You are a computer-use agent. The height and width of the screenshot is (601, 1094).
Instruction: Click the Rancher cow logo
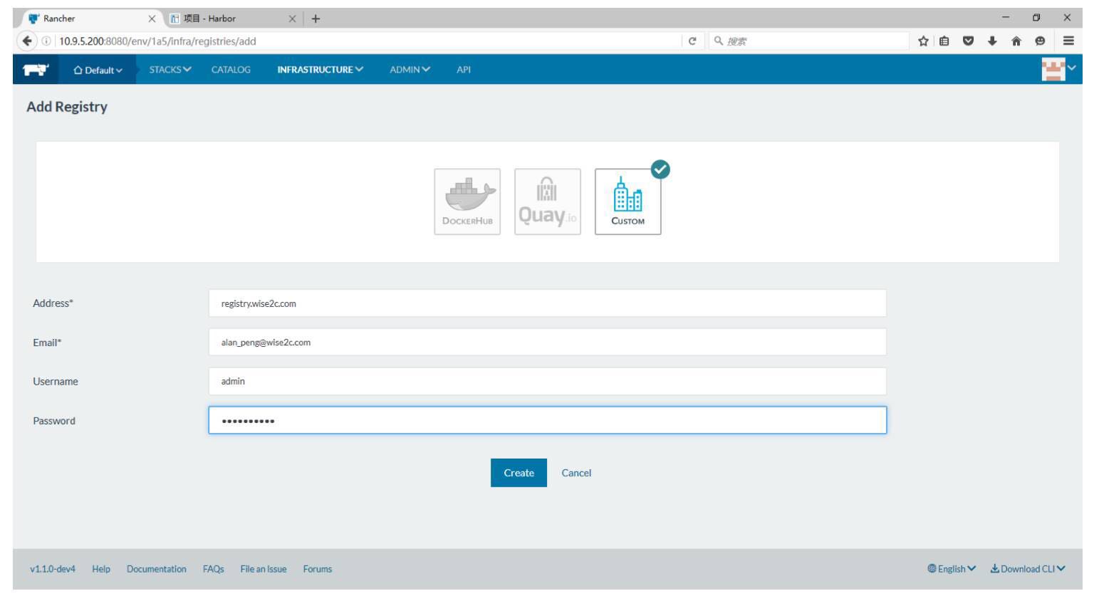click(36, 70)
